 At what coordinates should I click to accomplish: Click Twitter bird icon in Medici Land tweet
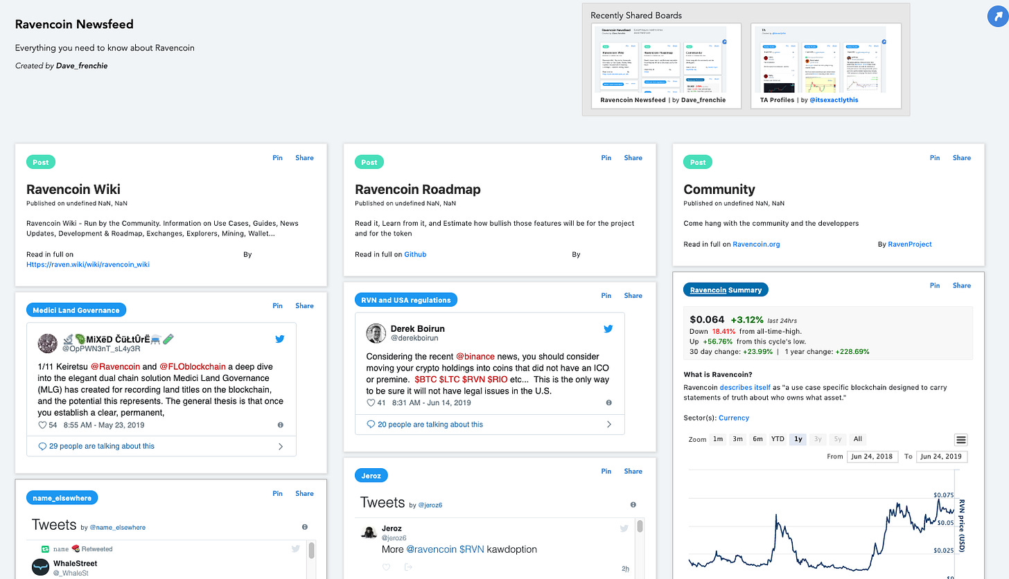click(280, 339)
